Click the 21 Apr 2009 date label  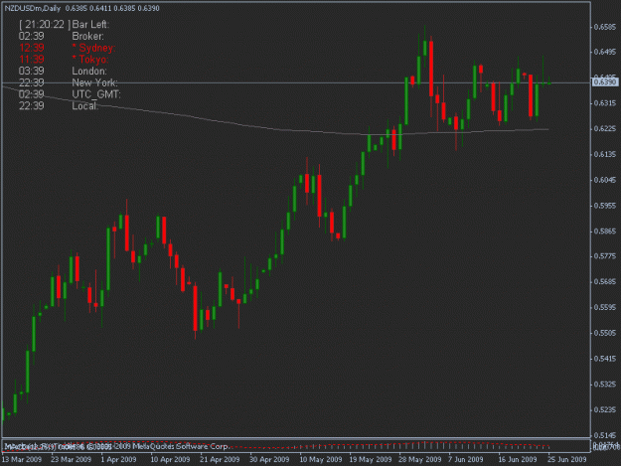220,459
